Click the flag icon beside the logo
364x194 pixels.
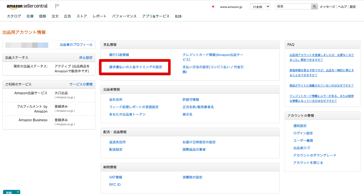click(x=57, y=6)
